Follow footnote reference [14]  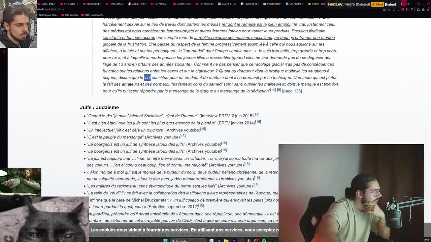tap(273, 90)
